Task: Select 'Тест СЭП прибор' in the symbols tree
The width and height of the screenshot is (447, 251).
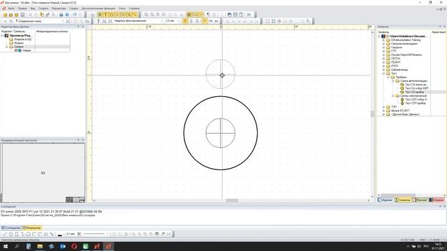Action: pos(416,103)
